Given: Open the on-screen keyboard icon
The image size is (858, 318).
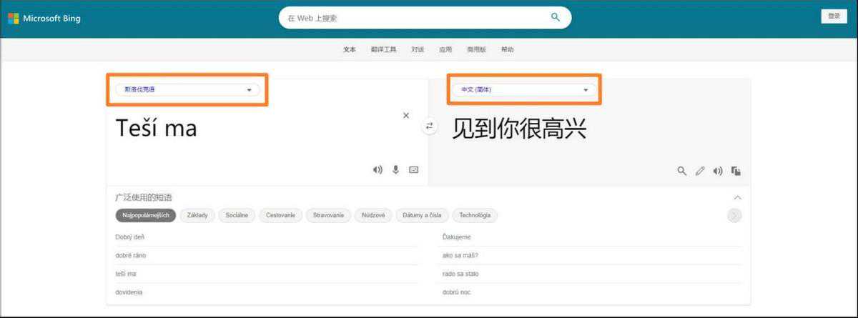Looking at the screenshot, I should click(413, 170).
